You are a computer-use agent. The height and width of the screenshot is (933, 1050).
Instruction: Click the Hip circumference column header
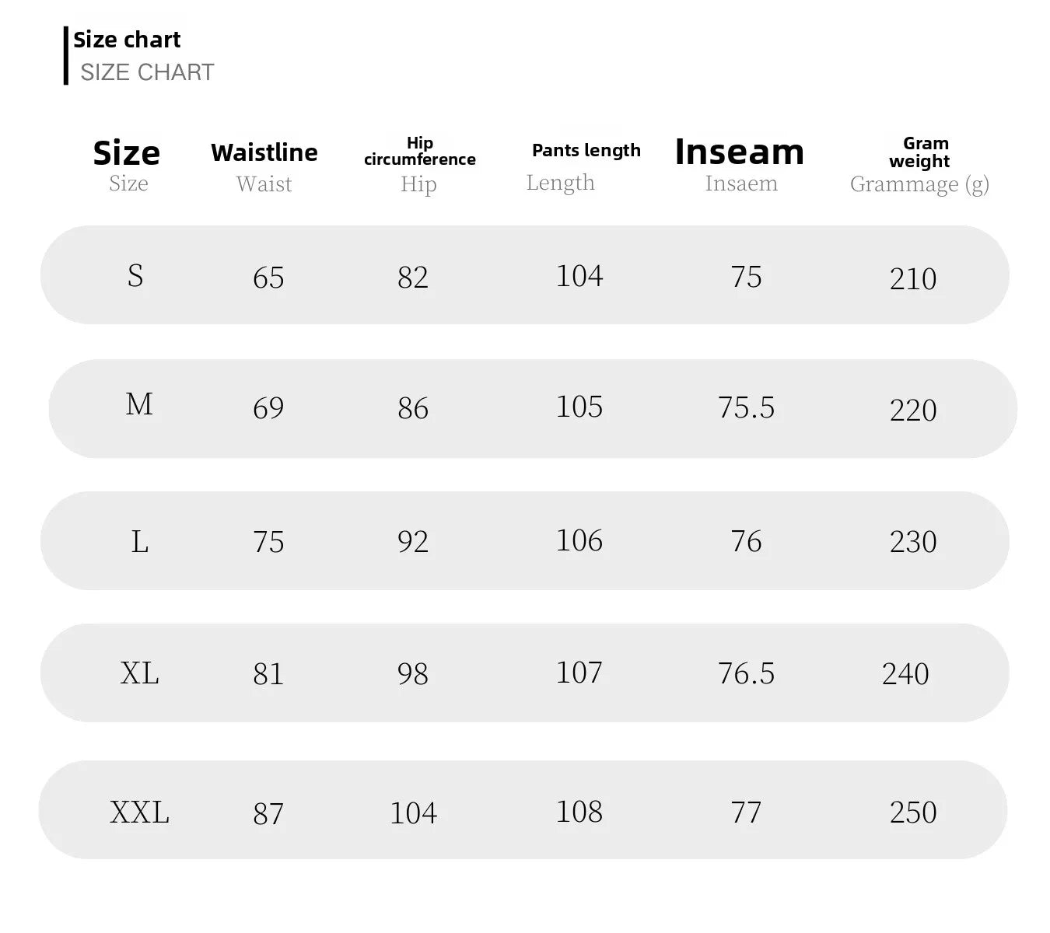click(x=420, y=151)
